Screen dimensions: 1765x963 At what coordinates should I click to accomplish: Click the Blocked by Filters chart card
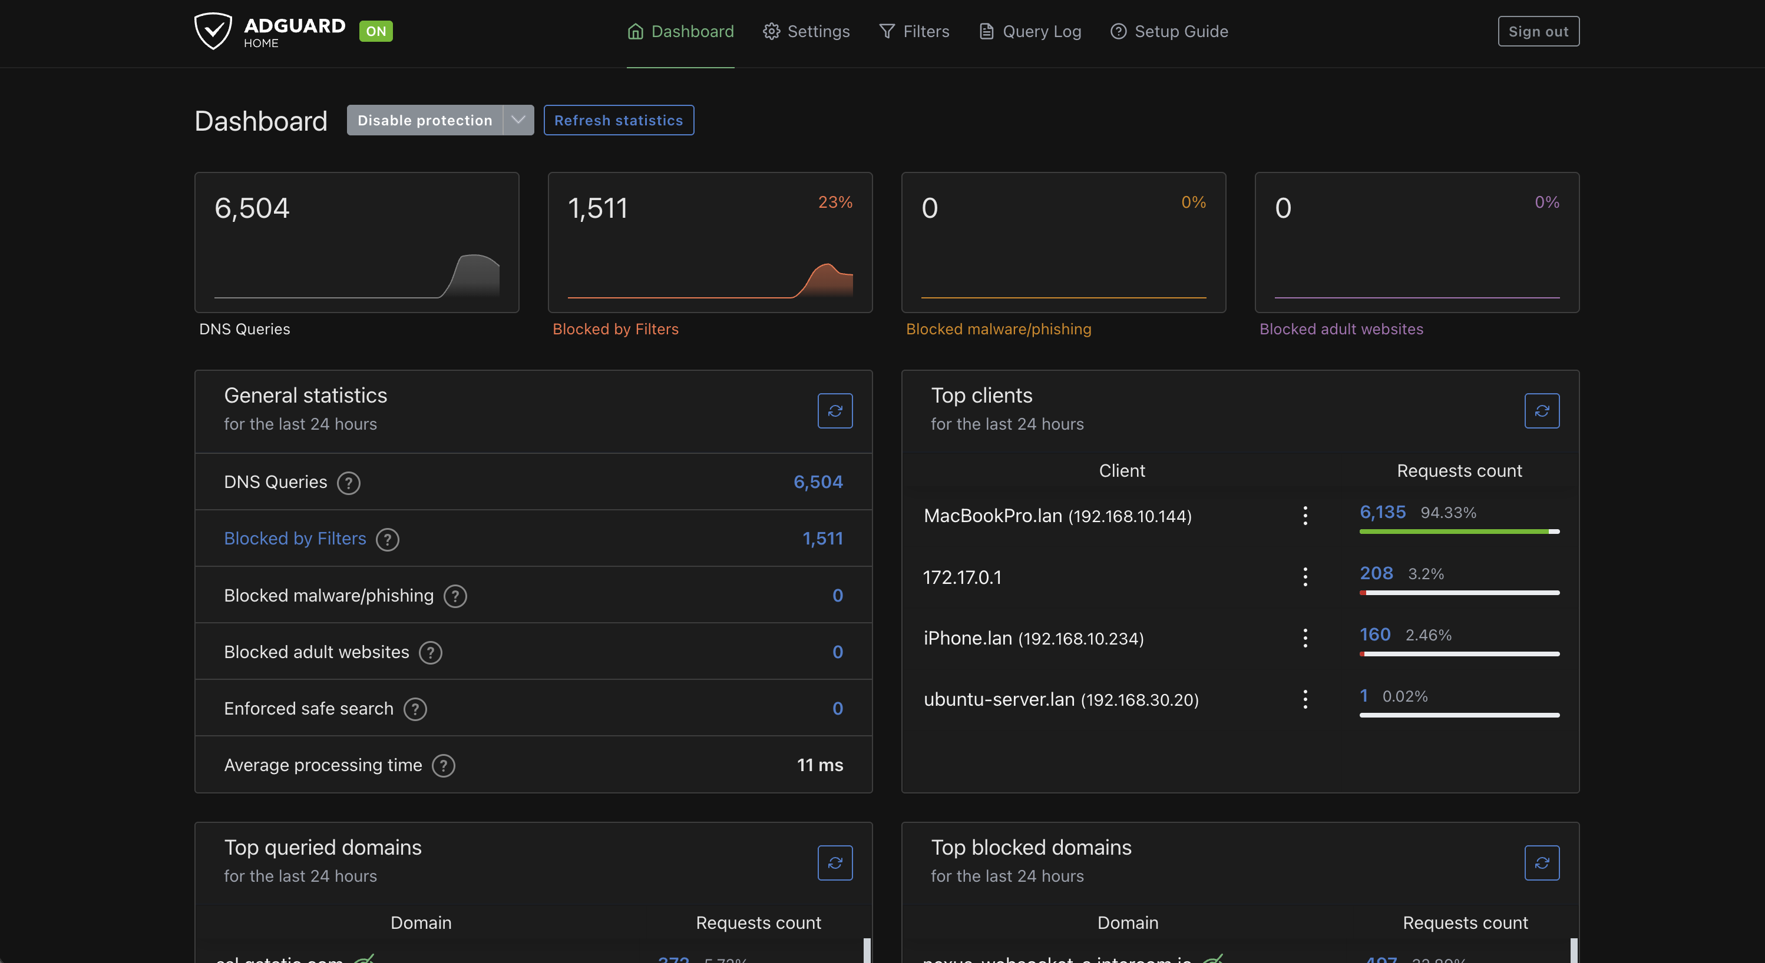click(710, 243)
